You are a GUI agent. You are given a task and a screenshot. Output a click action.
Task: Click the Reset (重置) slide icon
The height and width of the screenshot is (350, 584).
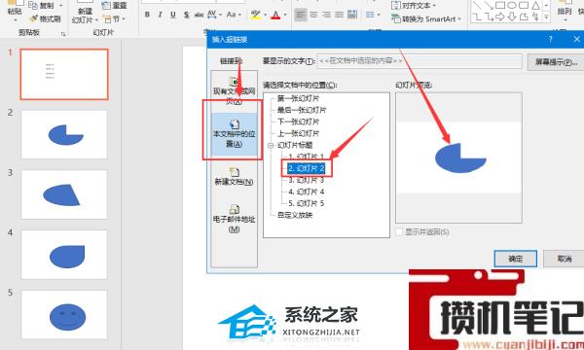[106, 5]
